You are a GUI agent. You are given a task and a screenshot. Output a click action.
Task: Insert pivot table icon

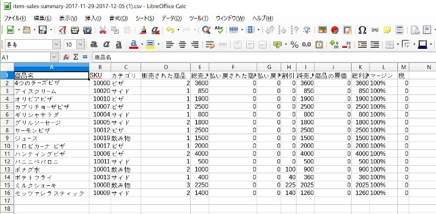(x=347, y=30)
